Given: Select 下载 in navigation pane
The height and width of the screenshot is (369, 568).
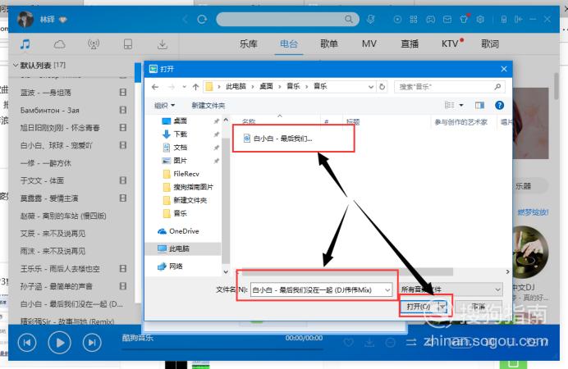Looking at the screenshot, I should [180, 134].
